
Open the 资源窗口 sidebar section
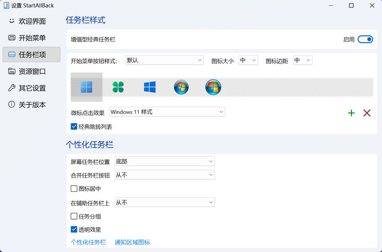point(32,71)
